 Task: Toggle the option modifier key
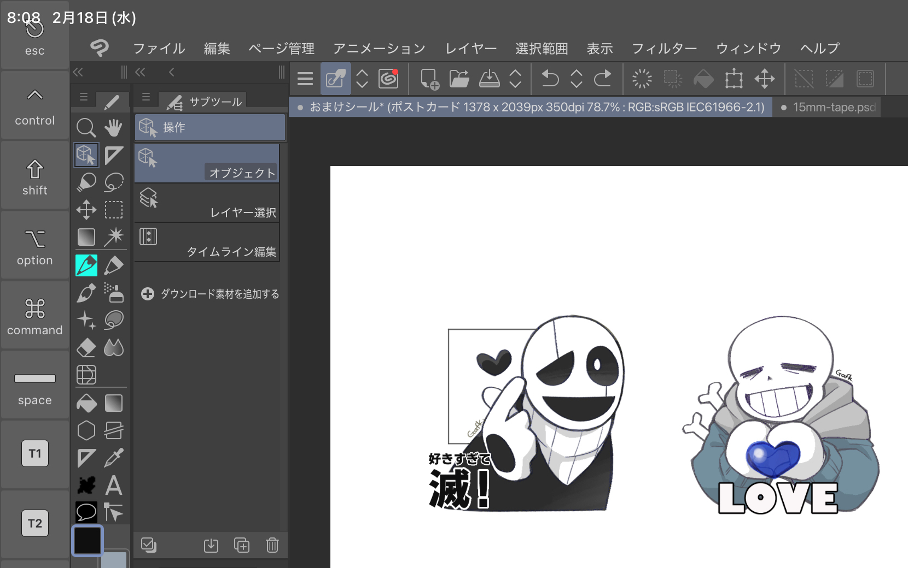[35, 246]
